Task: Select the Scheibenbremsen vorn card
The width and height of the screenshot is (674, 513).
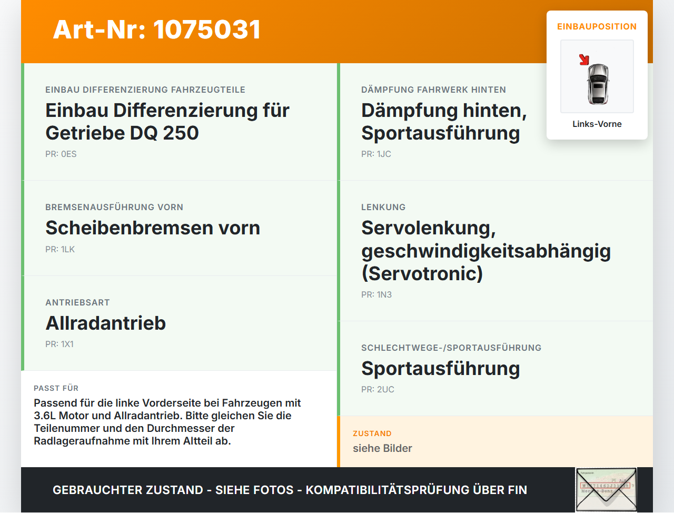Action: point(179,228)
